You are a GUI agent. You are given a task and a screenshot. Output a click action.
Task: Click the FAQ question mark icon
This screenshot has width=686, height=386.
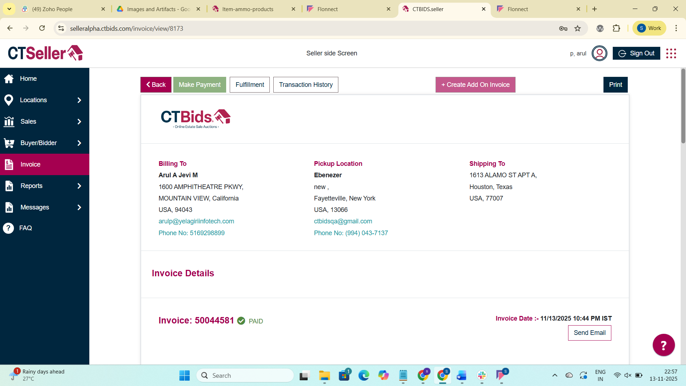pyautogui.click(x=9, y=228)
